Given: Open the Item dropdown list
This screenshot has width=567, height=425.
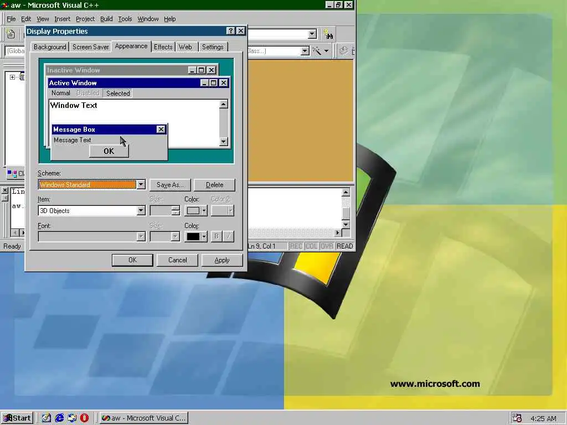Looking at the screenshot, I should click(x=141, y=211).
